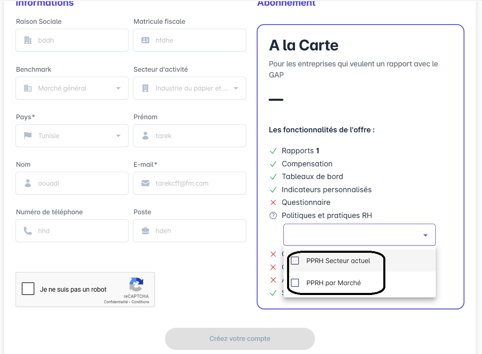Check the PPRH par Marché option
The height and width of the screenshot is (354, 482).
(x=295, y=283)
